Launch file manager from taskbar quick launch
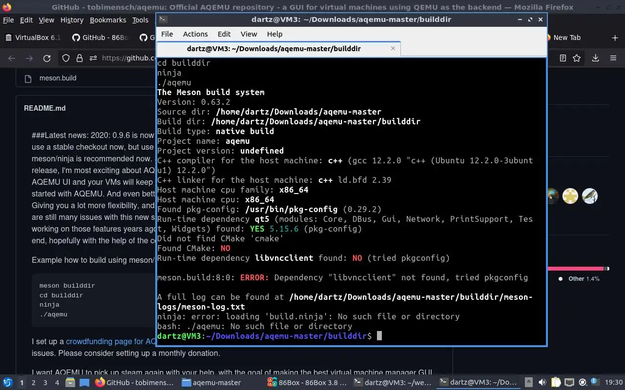This screenshot has width=625, height=390. tap(70, 383)
